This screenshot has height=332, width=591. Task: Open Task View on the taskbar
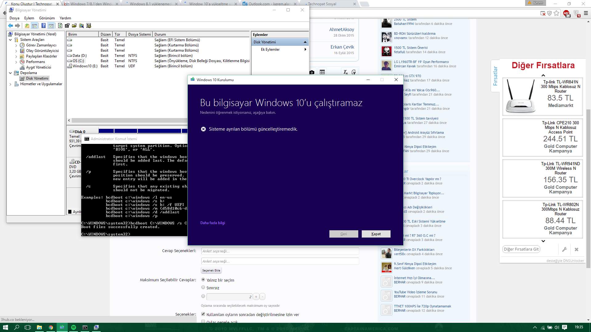tap(28, 327)
